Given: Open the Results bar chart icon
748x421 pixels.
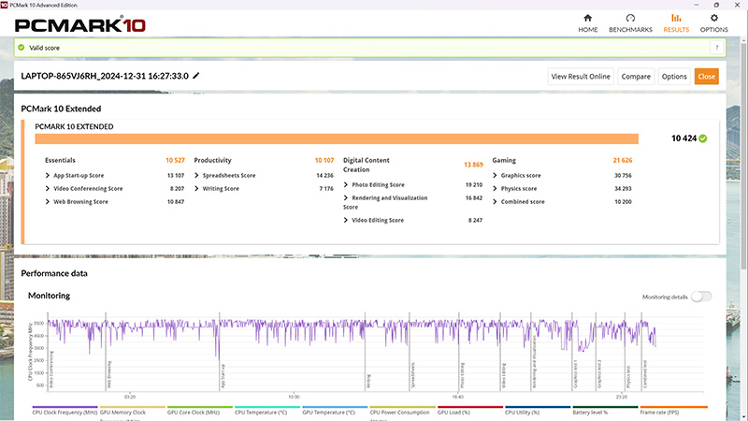Looking at the screenshot, I should 676,18.
